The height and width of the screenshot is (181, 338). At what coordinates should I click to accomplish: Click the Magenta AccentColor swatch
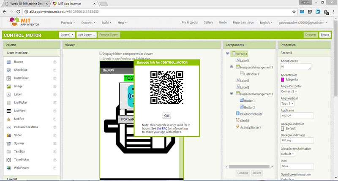tap(282, 80)
